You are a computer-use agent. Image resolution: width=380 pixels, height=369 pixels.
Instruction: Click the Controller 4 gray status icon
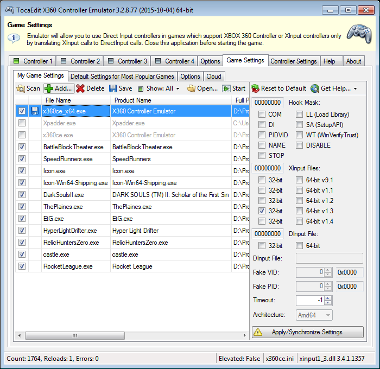(x=158, y=61)
